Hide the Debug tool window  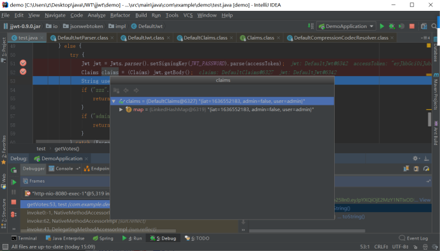[427, 158]
